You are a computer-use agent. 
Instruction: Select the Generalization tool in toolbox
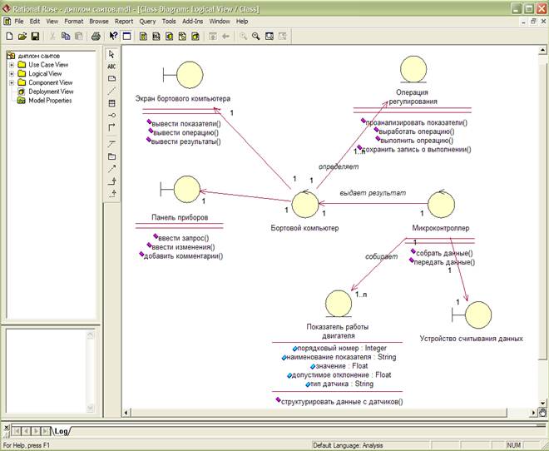111,181
